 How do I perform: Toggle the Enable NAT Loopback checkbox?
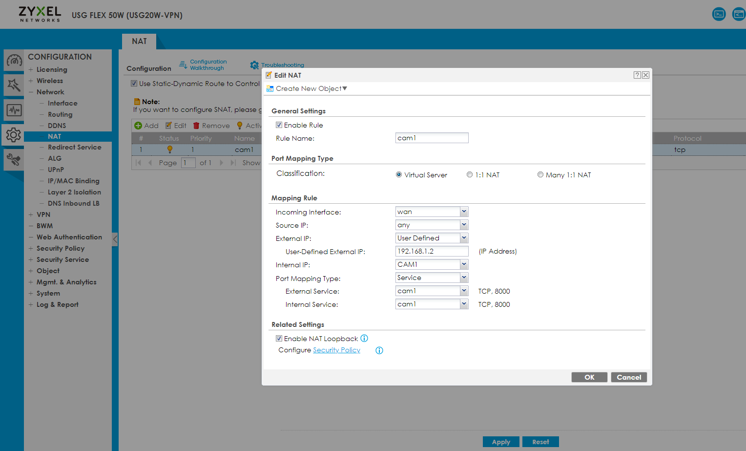[279, 339]
